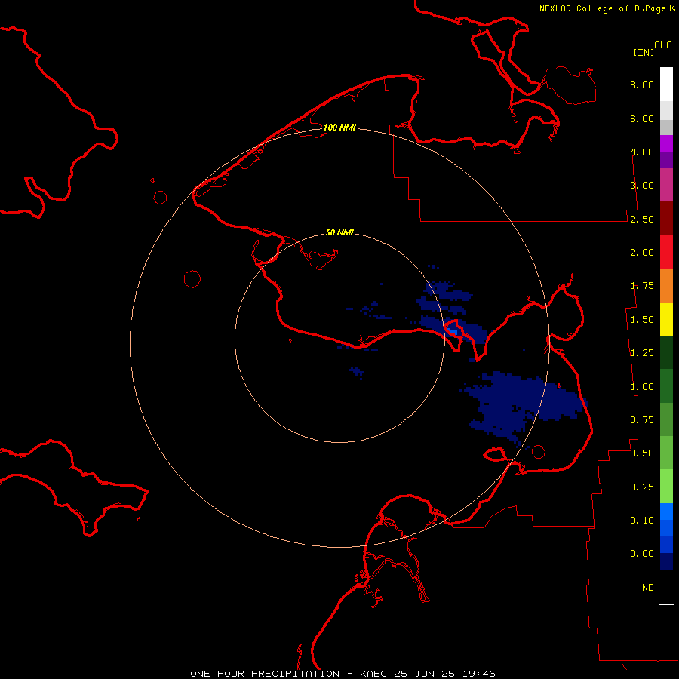This screenshot has height=679, width=679.
Task: Click the yellow legend color block
Action: pos(666,320)
